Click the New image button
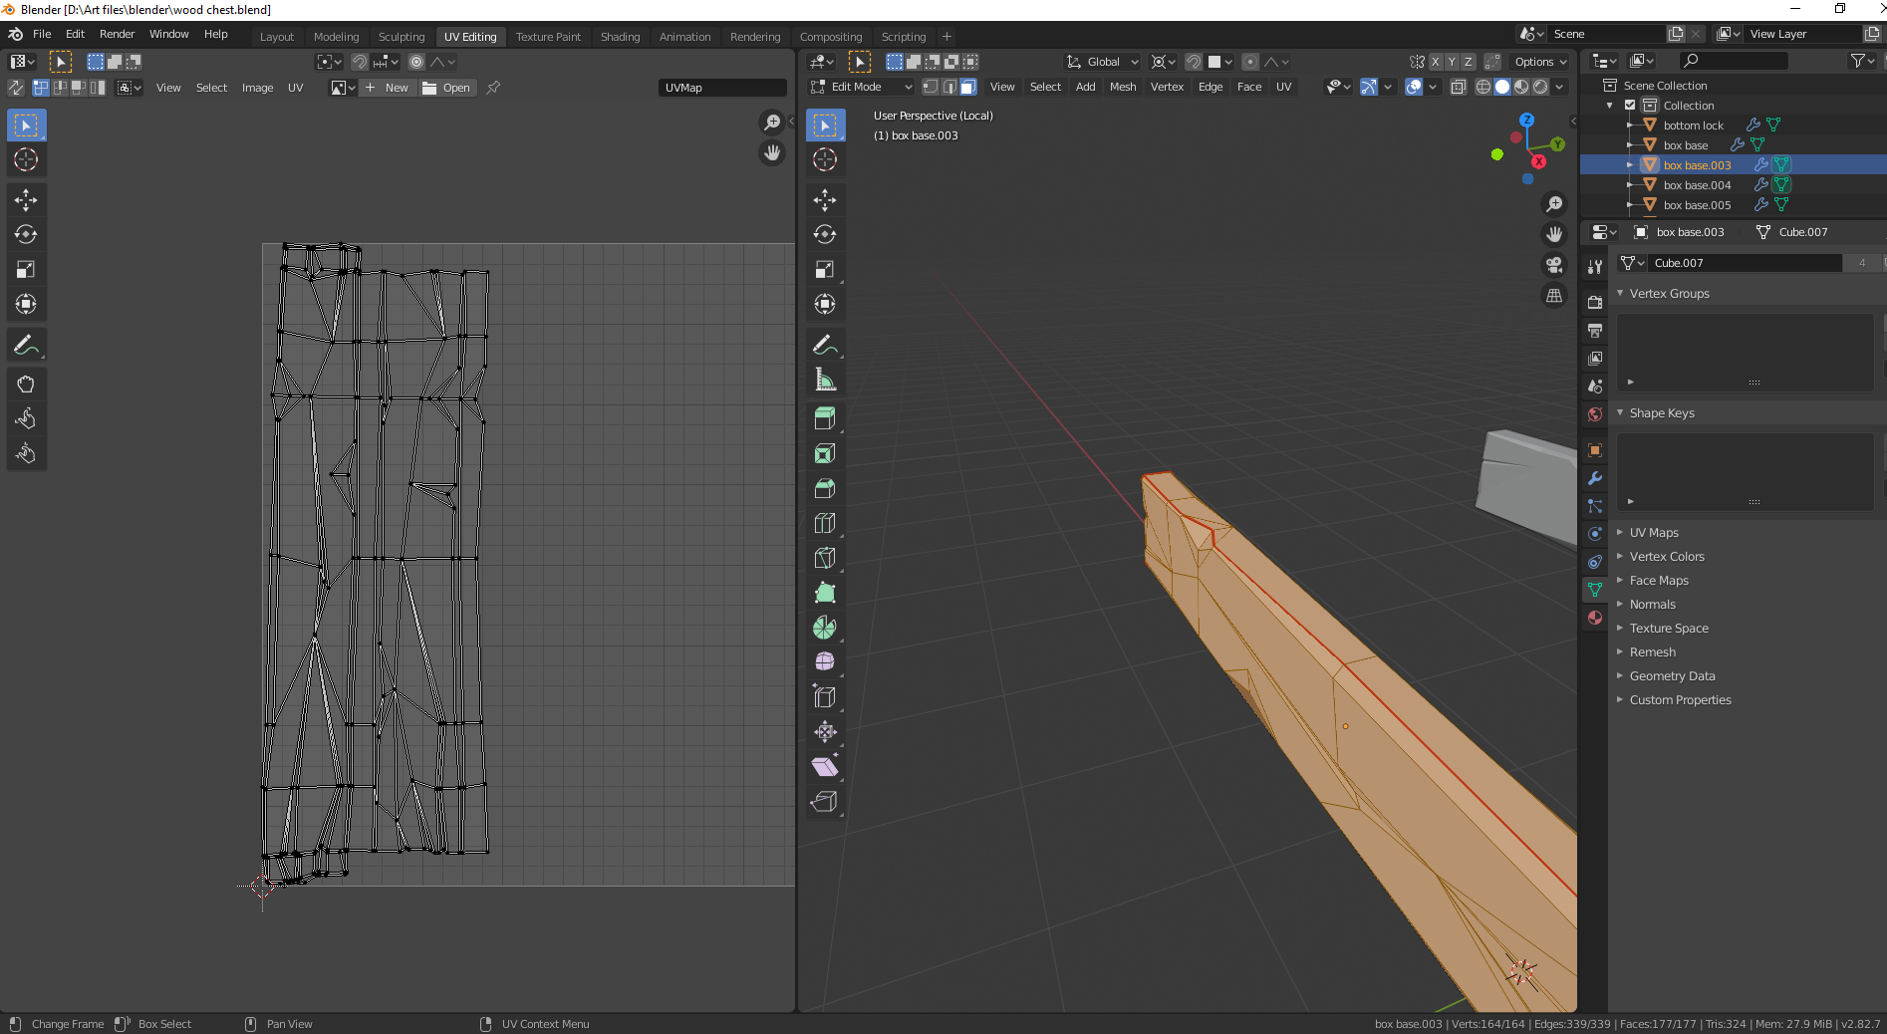1887x1034 pixels. 387,88
